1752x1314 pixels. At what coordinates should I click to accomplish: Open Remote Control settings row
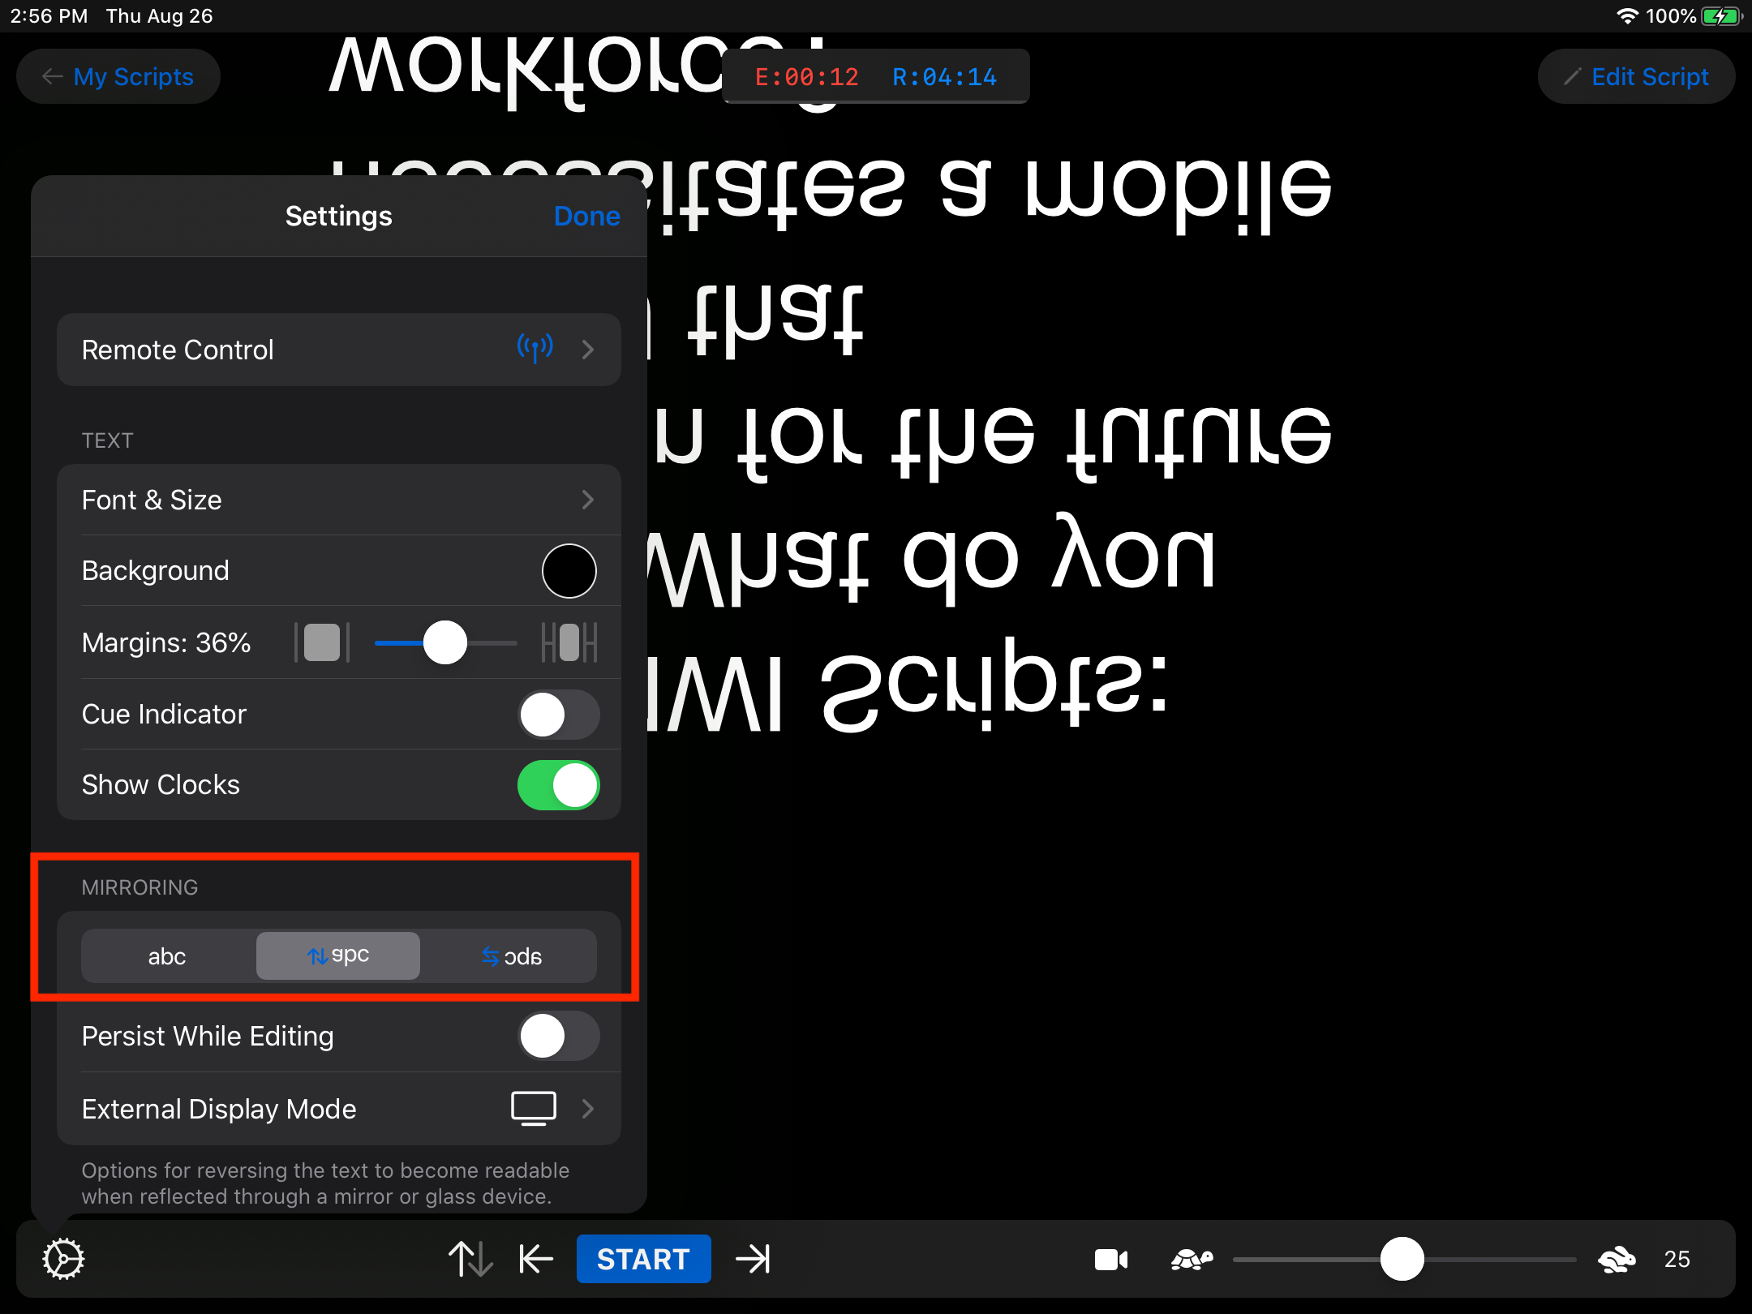coord(339,350)
